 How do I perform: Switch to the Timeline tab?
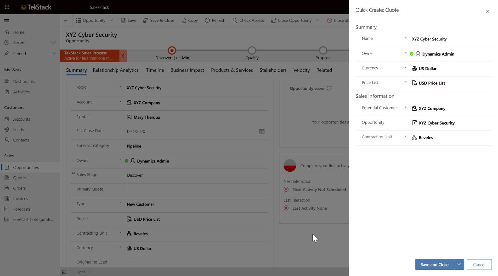(x=155, y=70)
